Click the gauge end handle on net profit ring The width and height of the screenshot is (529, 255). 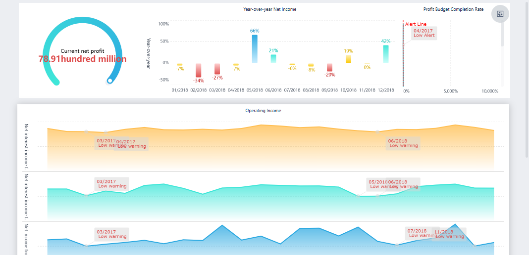coord(110,81)
